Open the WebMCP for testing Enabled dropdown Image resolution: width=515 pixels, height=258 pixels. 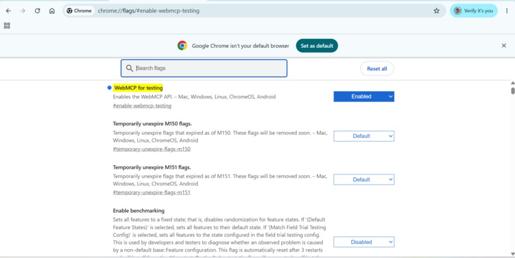pos(364,96)
